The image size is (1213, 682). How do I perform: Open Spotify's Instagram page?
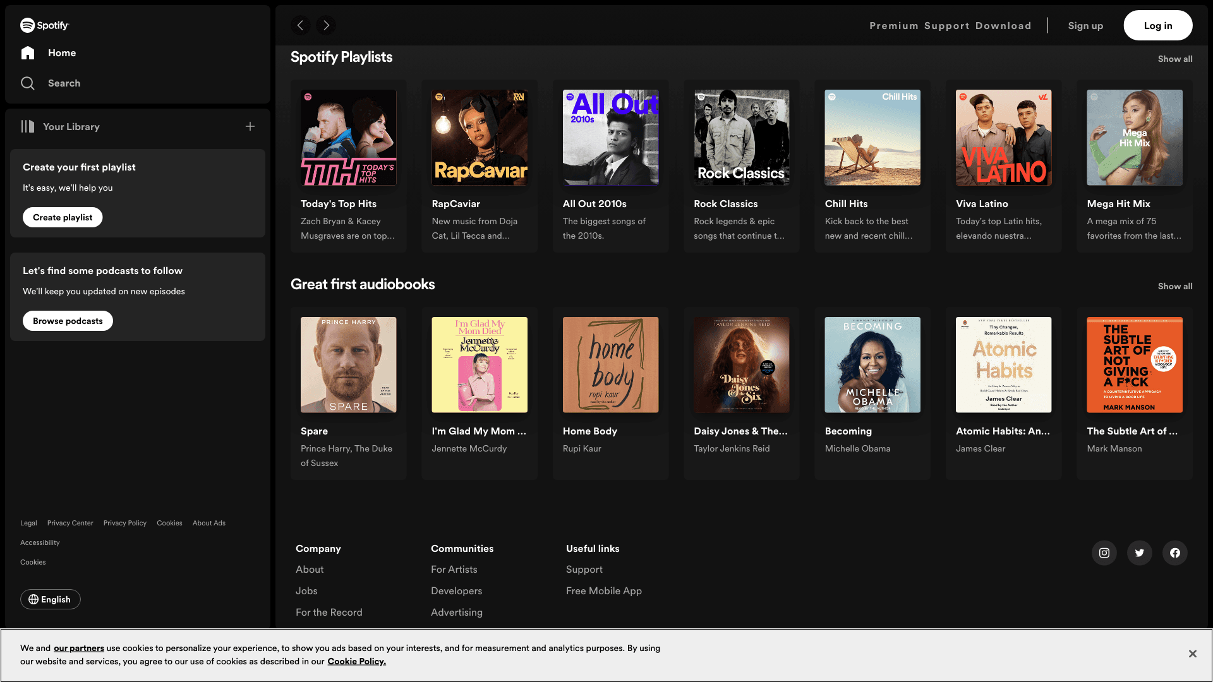click(1104, 553)
